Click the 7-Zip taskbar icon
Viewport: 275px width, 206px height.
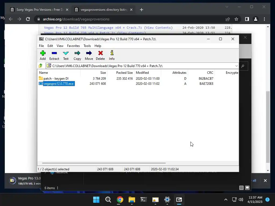pyautogui.click(x=179, y=200)
